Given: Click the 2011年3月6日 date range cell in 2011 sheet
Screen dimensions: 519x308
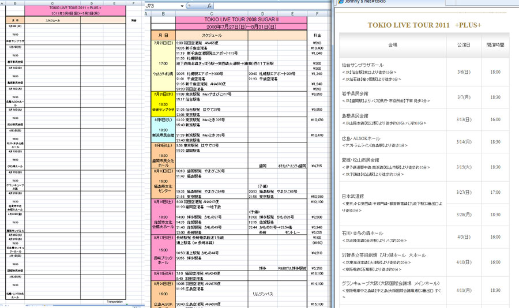Looking at the screenshot, I should (75, 13).
